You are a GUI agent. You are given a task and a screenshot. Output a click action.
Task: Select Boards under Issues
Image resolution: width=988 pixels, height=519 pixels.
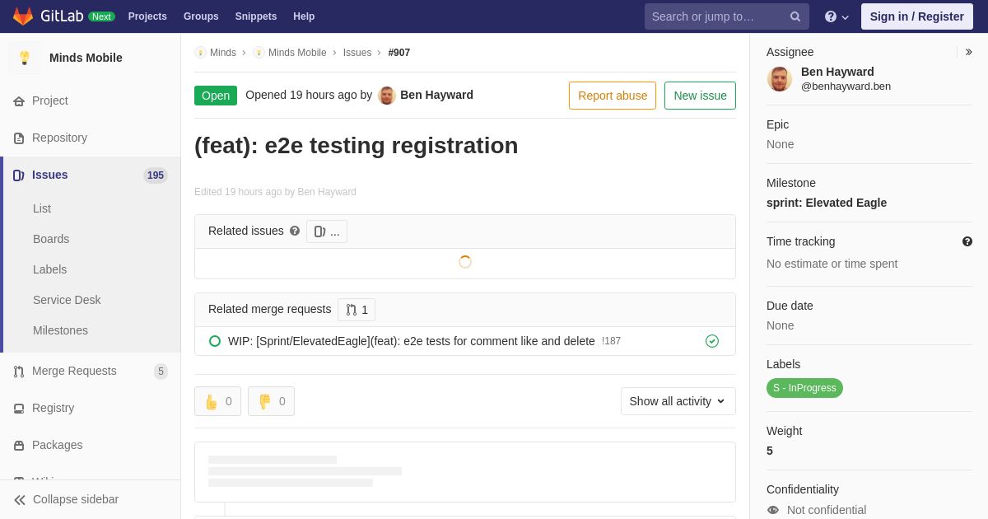(51, 239)
